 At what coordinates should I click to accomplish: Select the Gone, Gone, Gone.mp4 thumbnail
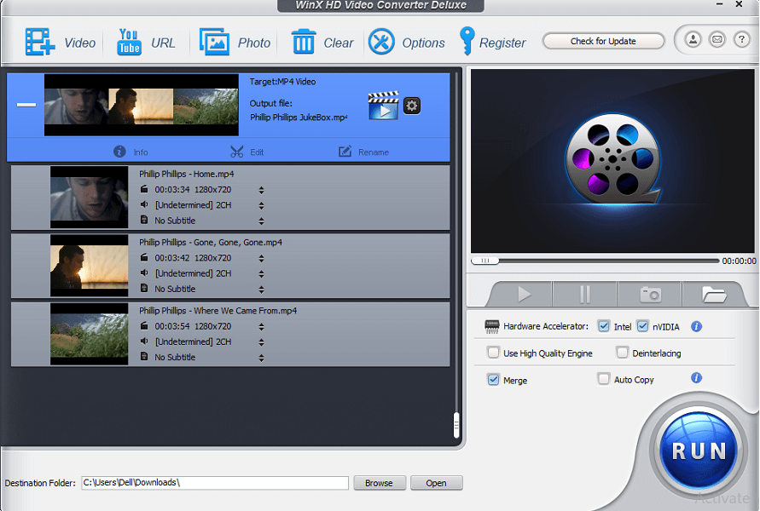[90, 265]
